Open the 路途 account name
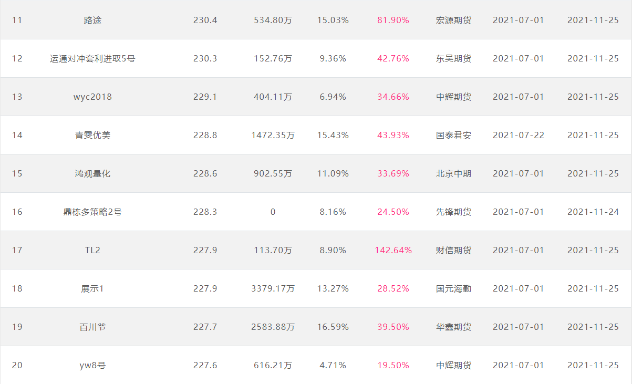 tap(92, 20)
